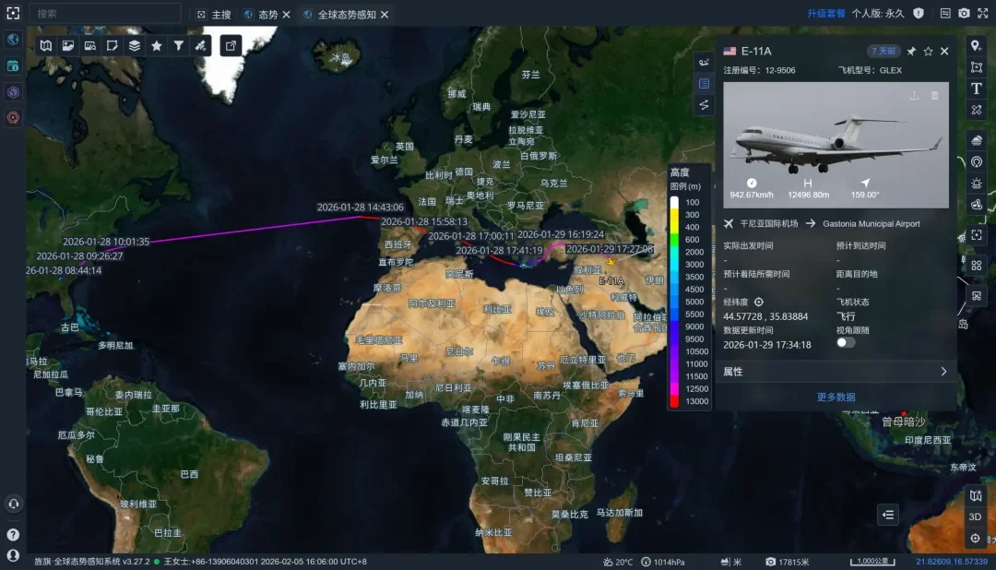Switch map to 3D view
The height and width of the screenshot is (570, 996).
(976, 517)
